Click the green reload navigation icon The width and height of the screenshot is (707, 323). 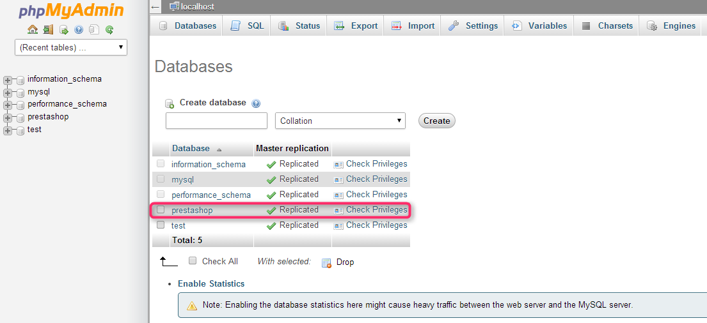click(x=109, y=30)
